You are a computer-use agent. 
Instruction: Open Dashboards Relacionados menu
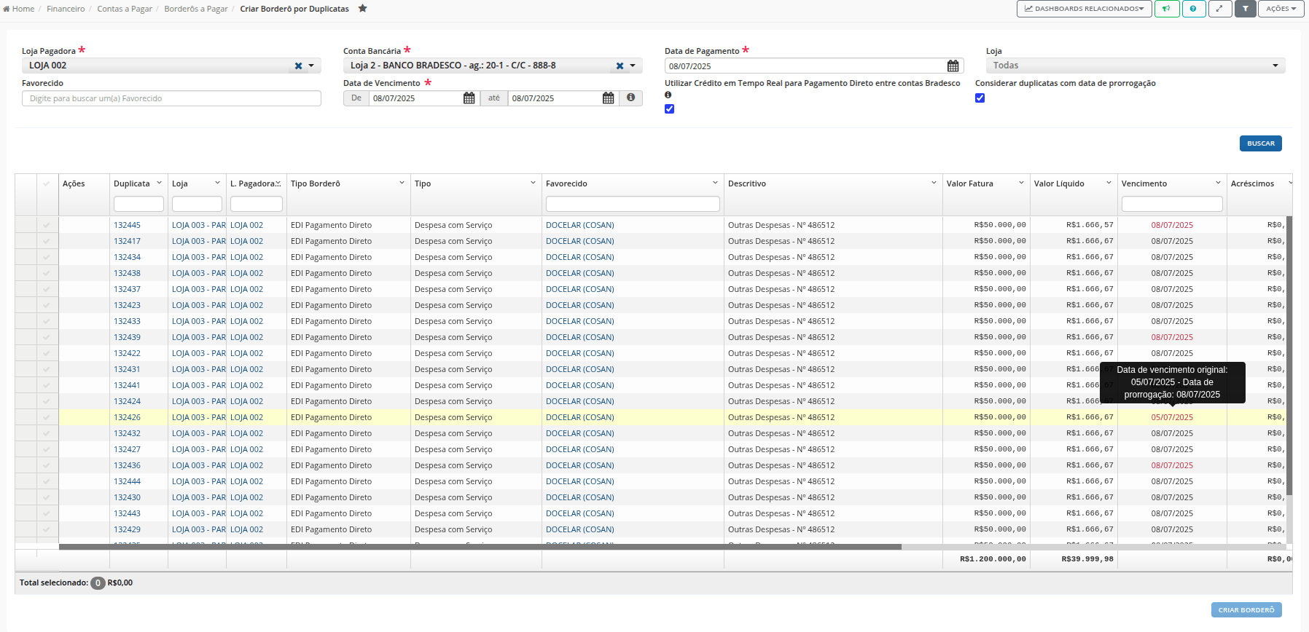coord(1084,9)
